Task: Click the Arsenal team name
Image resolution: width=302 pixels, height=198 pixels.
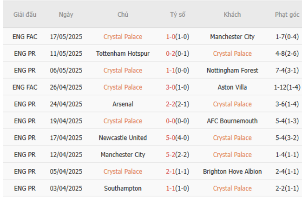Action: coord(123,104)
